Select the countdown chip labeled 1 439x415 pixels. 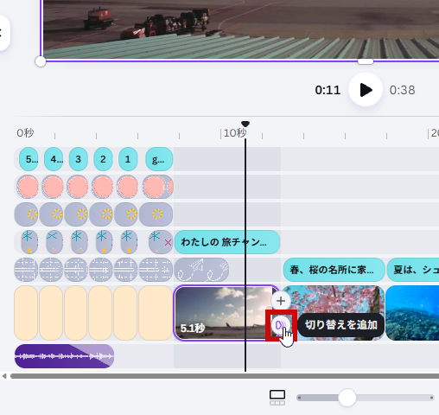coord(128,159)
